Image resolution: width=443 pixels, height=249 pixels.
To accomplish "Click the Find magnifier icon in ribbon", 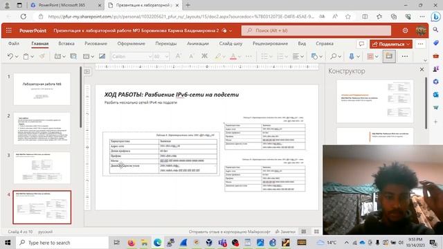I will click(x=334, y=57).
